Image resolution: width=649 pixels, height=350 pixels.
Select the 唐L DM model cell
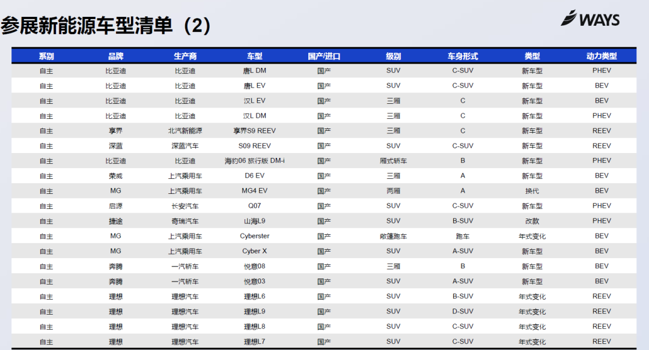[255, 71]
